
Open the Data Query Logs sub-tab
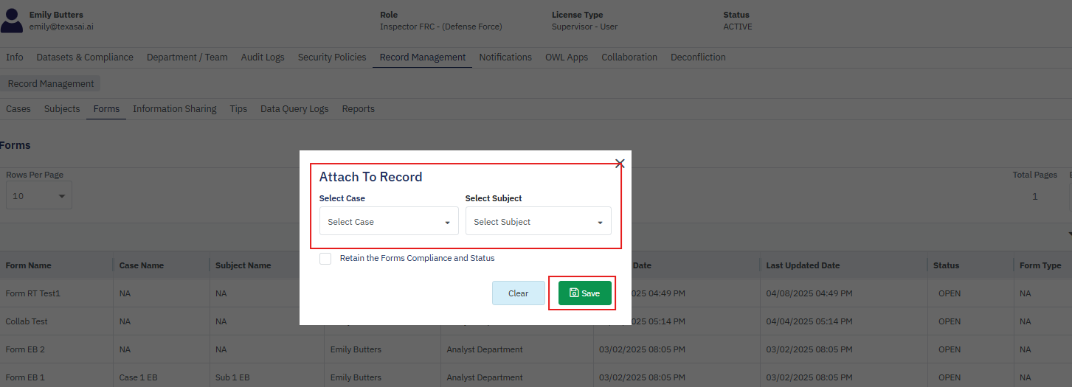294,109
